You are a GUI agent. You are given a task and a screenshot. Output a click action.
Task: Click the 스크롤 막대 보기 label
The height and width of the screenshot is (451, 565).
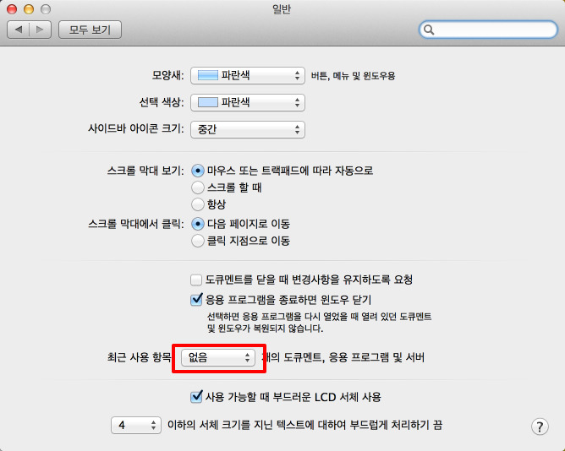click(x=145, y=171)
